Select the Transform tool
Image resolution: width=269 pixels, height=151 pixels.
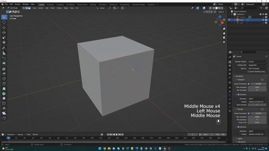coord(4,42)
